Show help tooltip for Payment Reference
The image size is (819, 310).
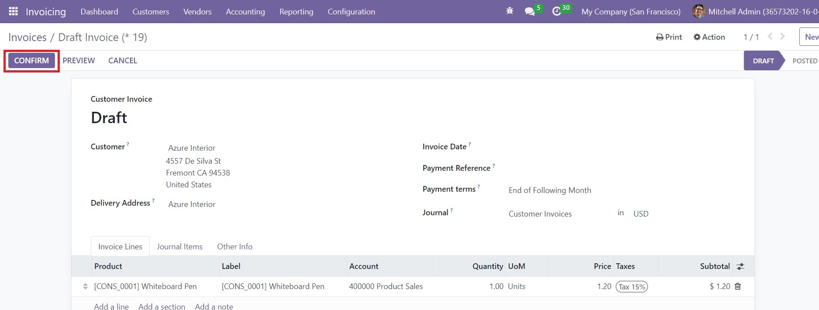[x=493, y=165]
